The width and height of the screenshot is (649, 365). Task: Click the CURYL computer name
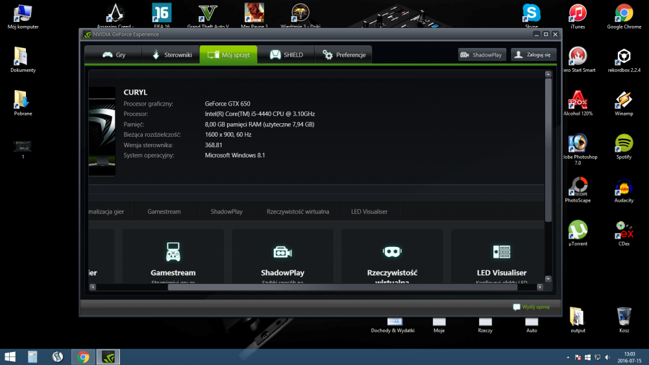point(136,92)
